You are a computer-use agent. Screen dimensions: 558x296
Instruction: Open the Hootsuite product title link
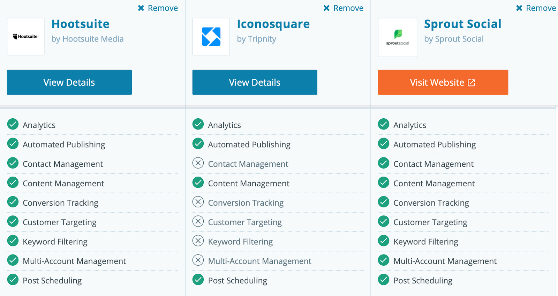pos(81,24)
